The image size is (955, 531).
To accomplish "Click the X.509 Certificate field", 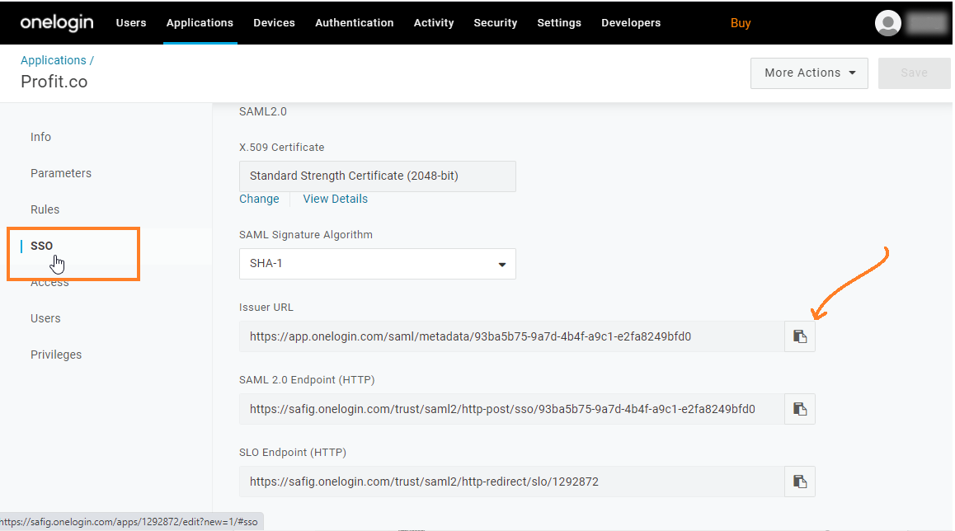I will [378, 176].
